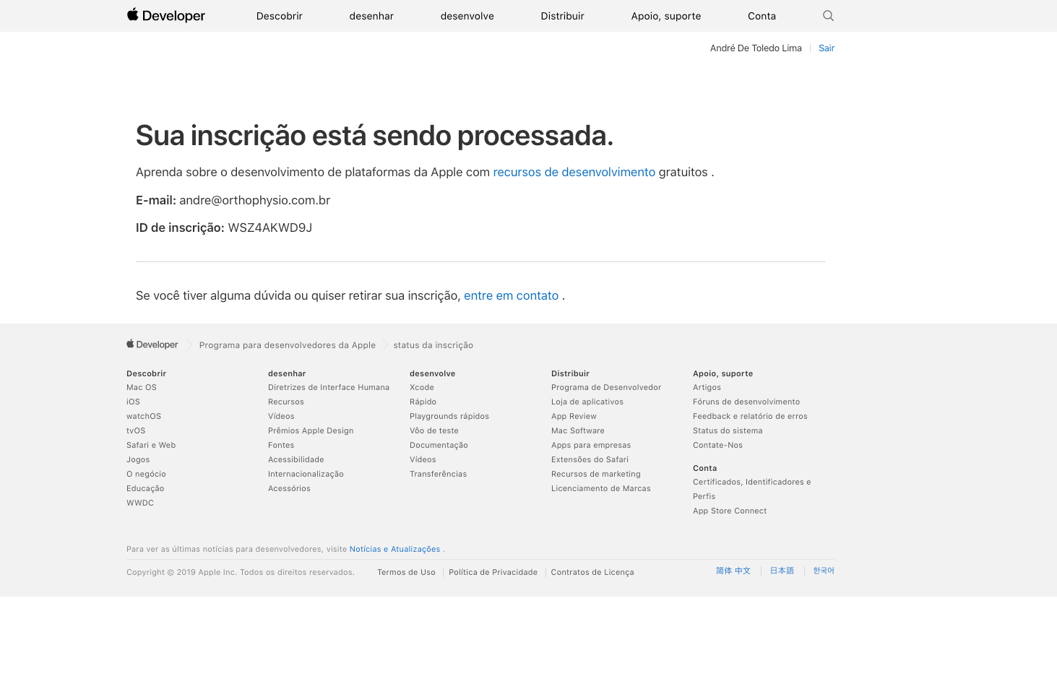The height and width of the screenshot is (689, 1057).
Task: Open the Acessibilidade footer link
Action: click(296, 459)
